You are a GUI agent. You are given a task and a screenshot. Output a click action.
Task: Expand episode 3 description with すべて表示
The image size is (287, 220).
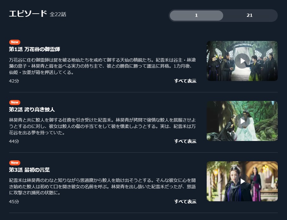(x=185, y=201)
